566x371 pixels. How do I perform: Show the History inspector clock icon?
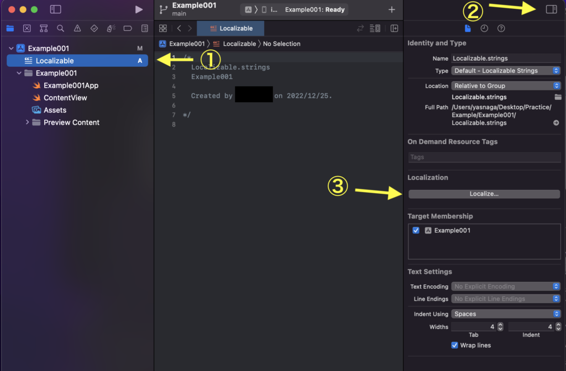point(484,28)
